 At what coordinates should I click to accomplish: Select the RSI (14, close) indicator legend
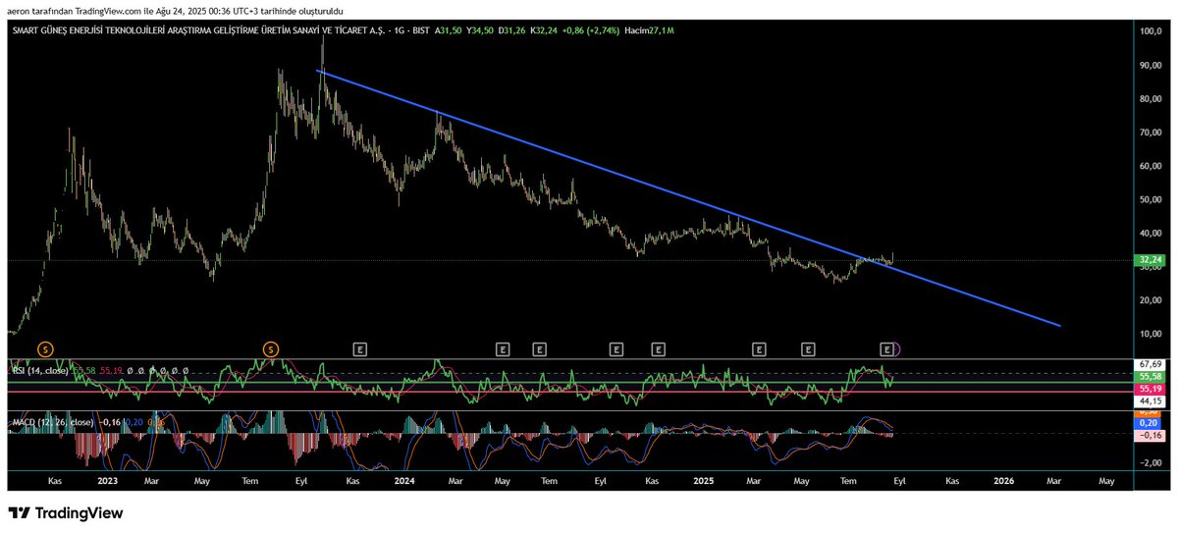[39, 370]
